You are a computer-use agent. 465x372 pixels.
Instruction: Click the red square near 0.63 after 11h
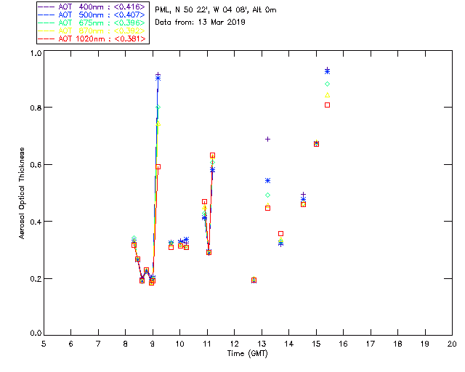tap(212, 155)
